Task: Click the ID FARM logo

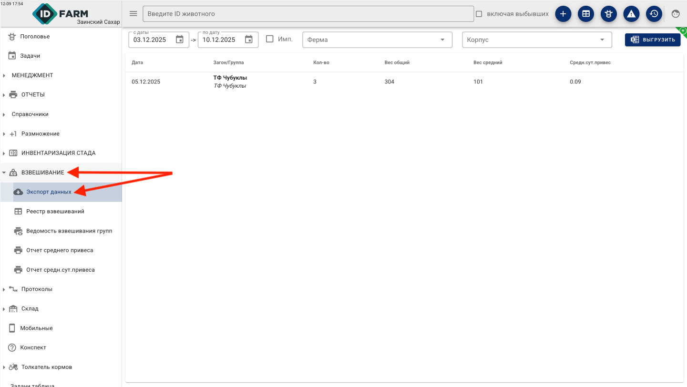Action: pos(60,13)
